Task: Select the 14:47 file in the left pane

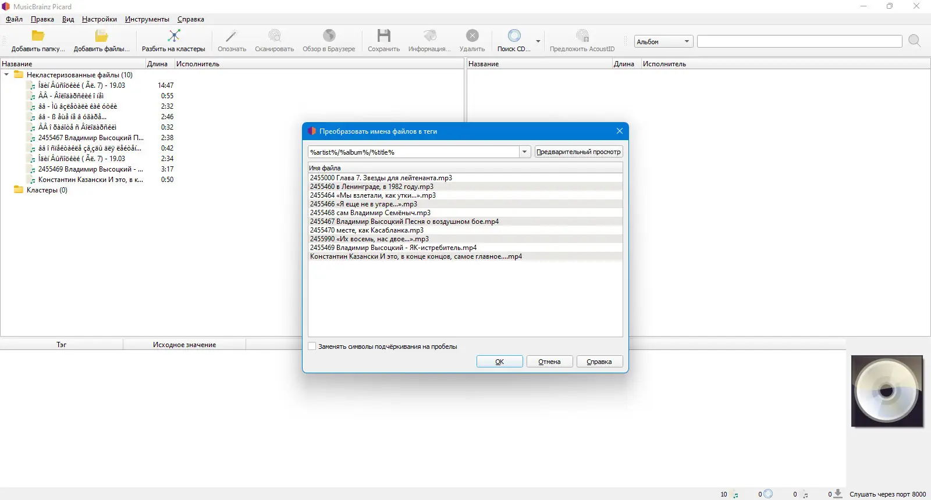Action: [81, 85]
